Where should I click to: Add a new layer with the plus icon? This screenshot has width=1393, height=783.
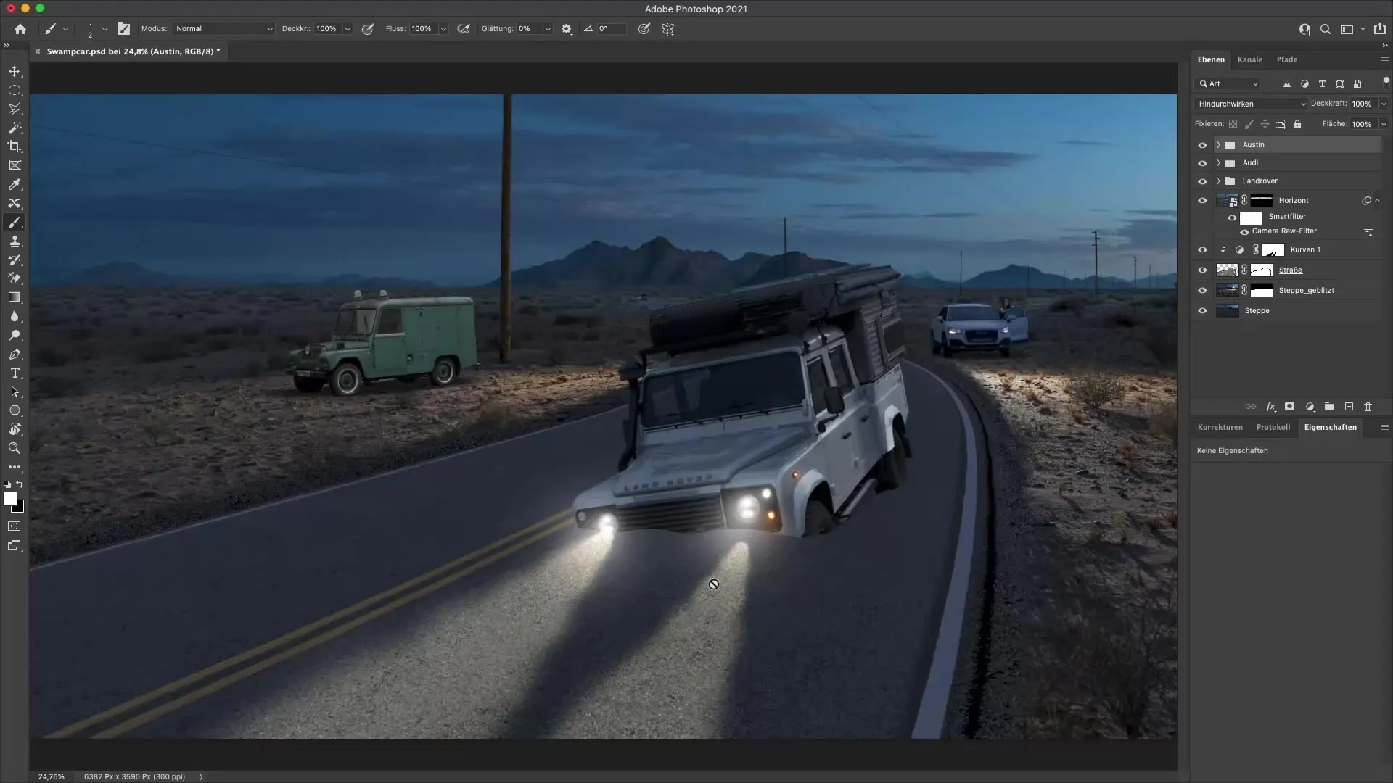point(1348,407)
